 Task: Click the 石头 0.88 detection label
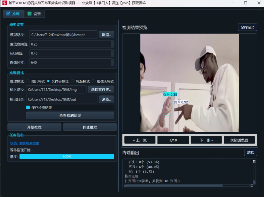[170, 94]
